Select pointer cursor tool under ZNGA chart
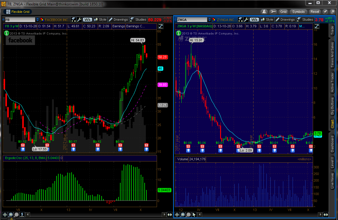 (x=194, y=214)
